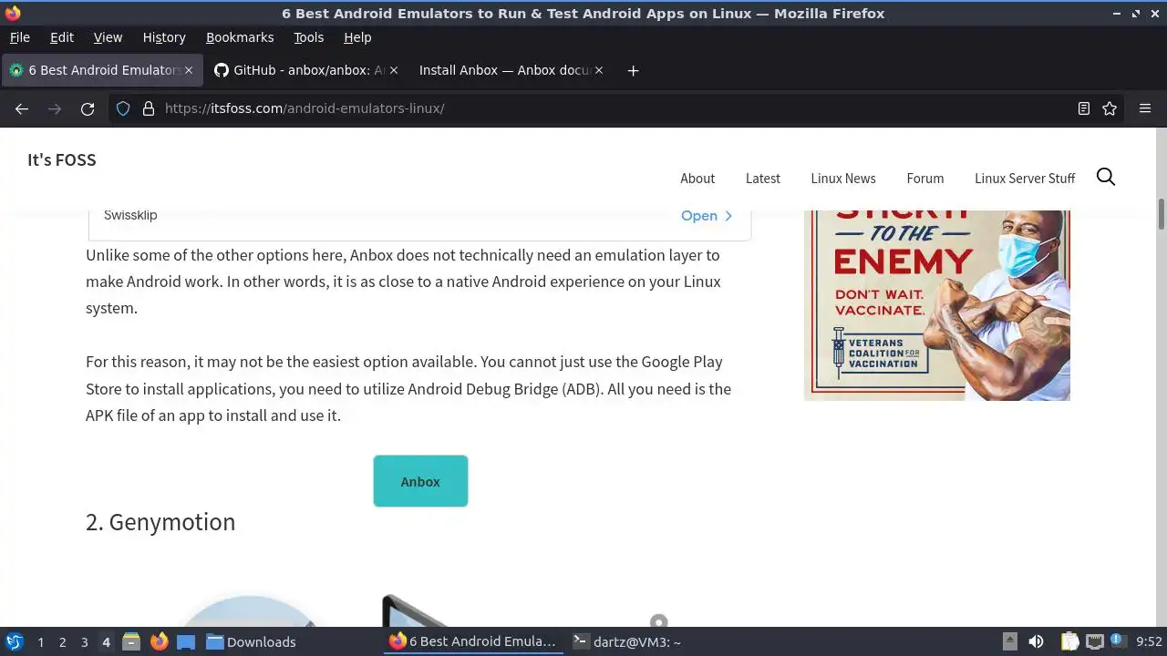1167x656 pixels.
Task: Toggle reader view in address bar
Action: coord(1084,108)
